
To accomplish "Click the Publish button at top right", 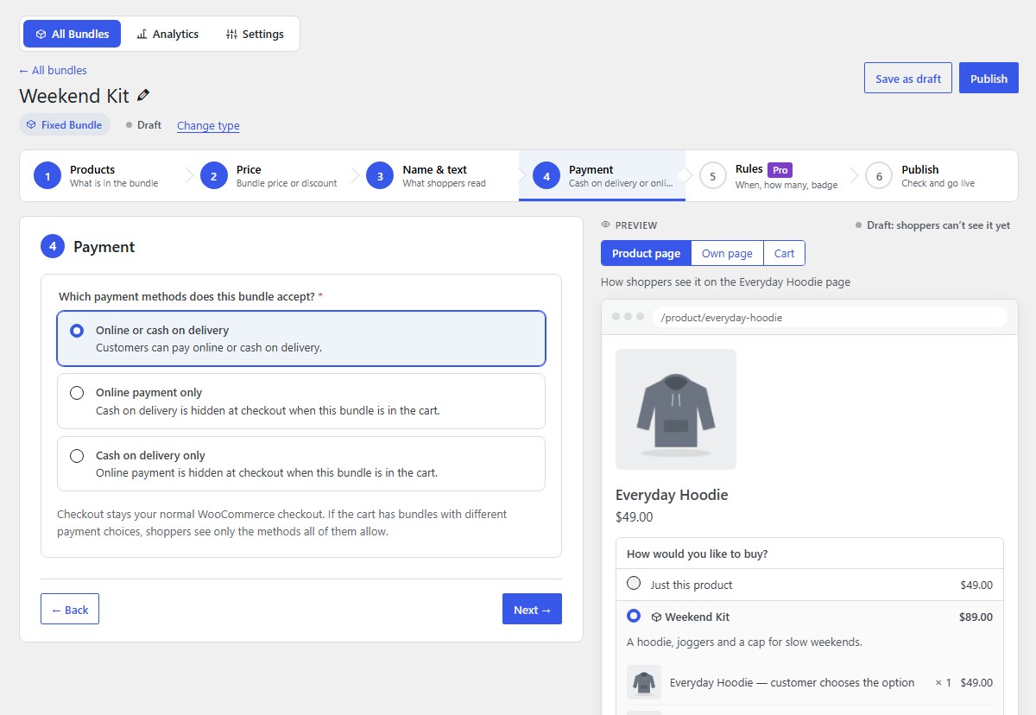I will (989, 78).
